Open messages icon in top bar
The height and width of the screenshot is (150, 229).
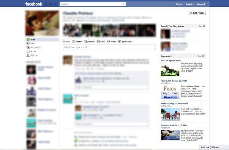click(51, 4)
